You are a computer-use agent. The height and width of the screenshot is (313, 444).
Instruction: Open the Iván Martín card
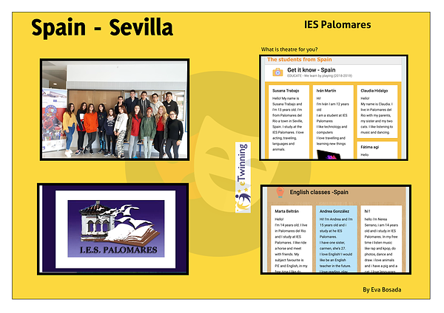(333, 122)
